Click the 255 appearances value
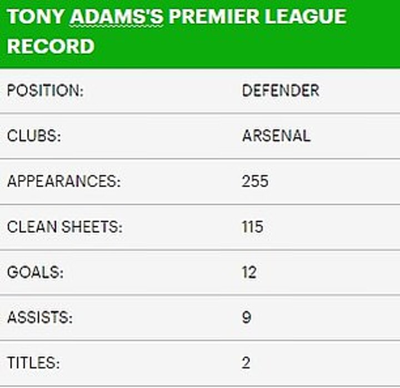 click(x=255, y=182)
